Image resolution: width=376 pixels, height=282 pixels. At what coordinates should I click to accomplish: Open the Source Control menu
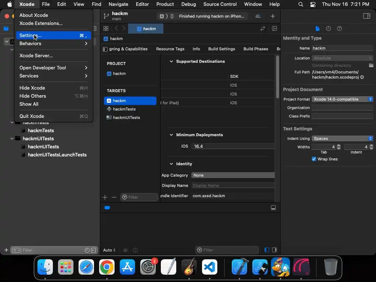pyautogui.click(x=220, y=4)
